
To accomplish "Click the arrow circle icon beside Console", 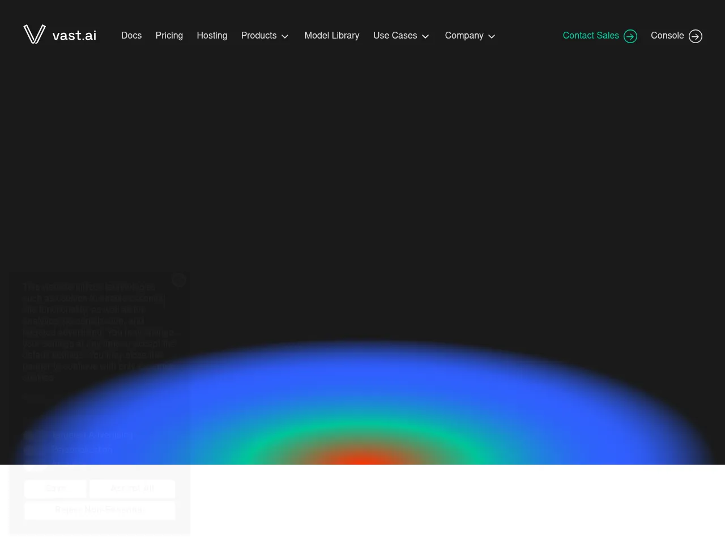I will (696, 36).
